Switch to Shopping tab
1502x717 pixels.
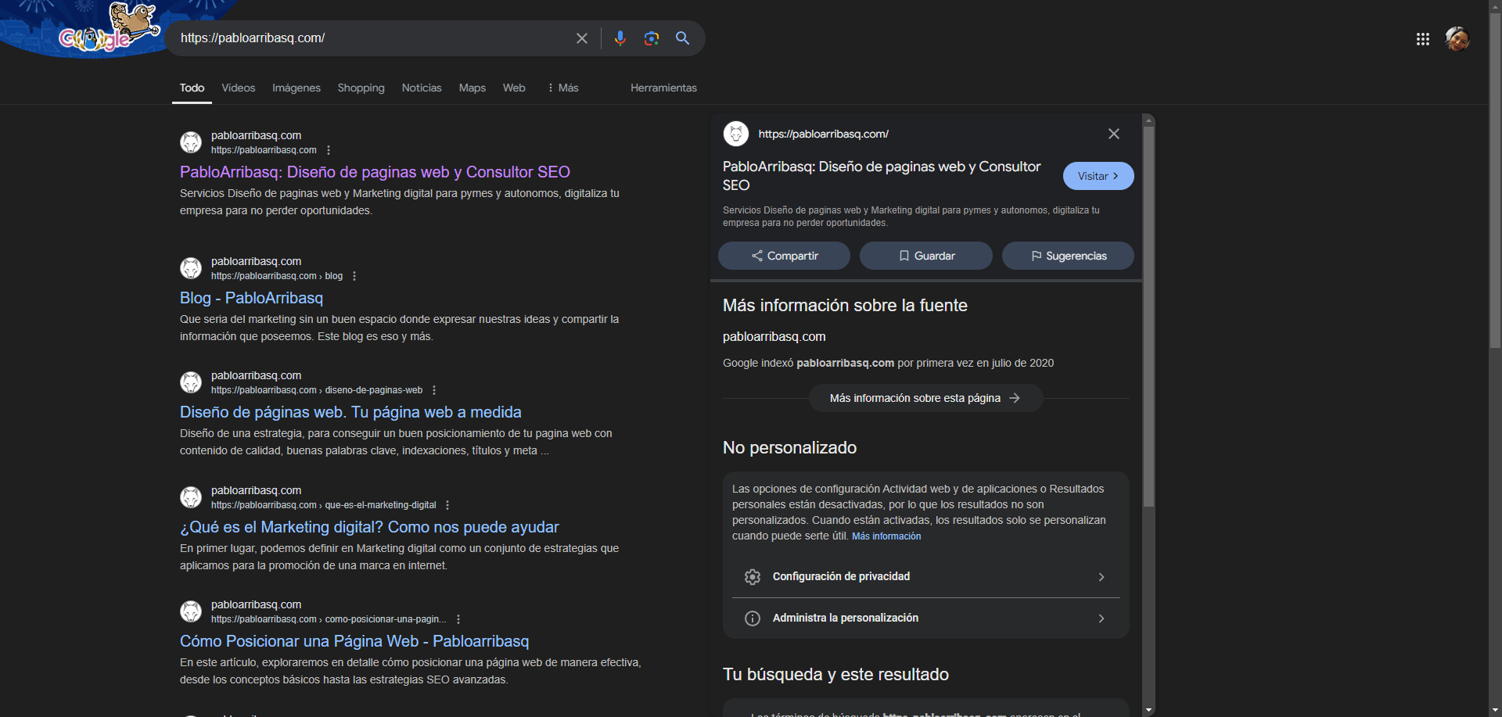(361, 88)
